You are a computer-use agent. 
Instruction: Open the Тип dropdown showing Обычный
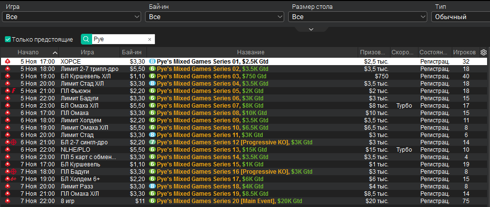[460, 17]
